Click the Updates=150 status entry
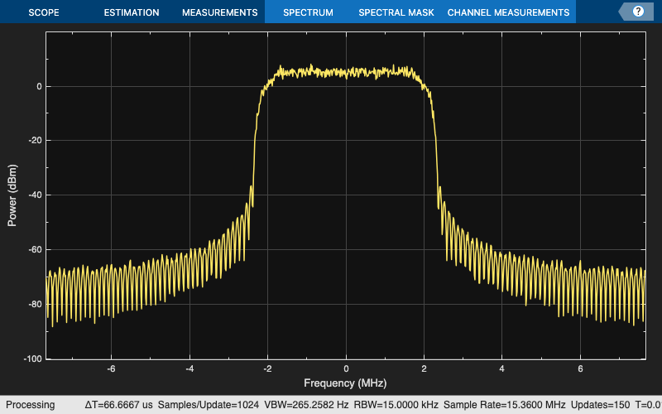 600,405
